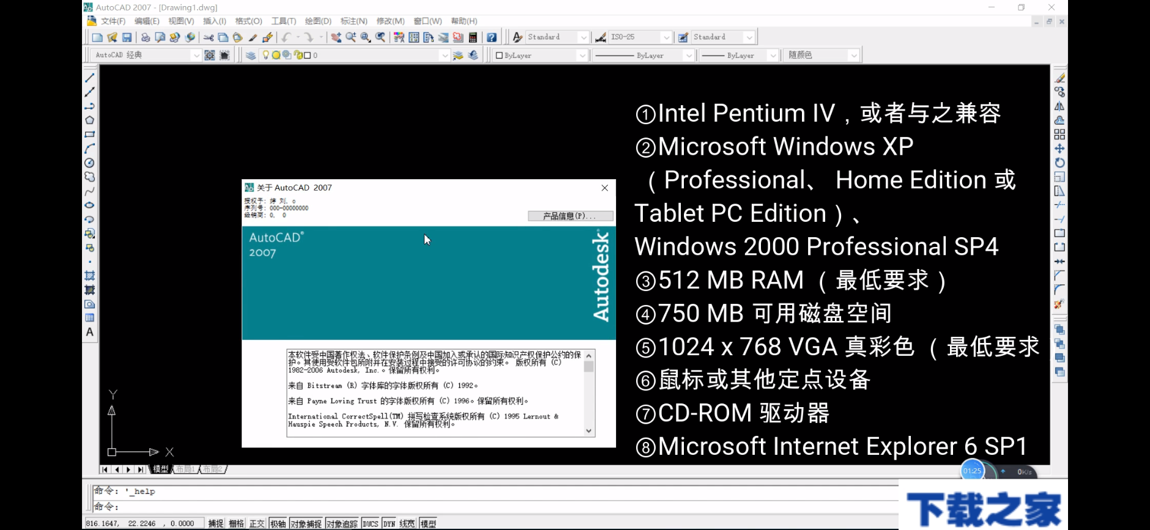The image size is (1150, 530).
Task: Click the license text scrollbar down arrow
Action: pos(589,431)
